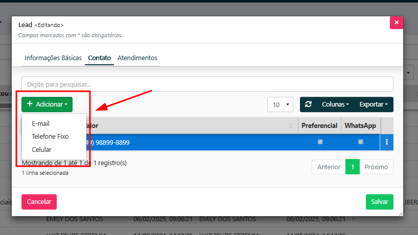Close the Lead editing dialog
The height and width of the screenshot is (235, 418).
pos(397,23)
